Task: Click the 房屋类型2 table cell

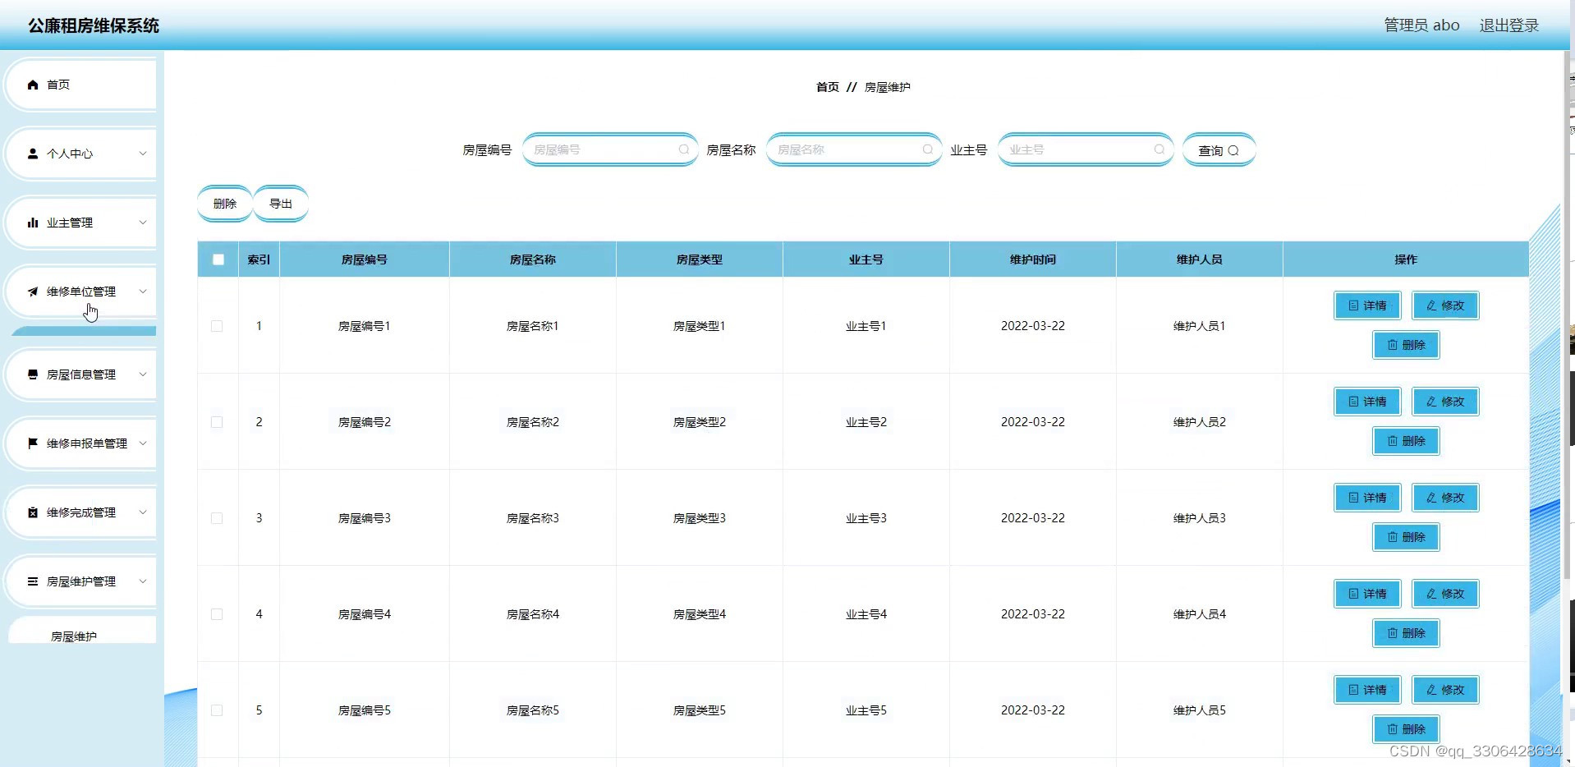Action: (700, 422)
